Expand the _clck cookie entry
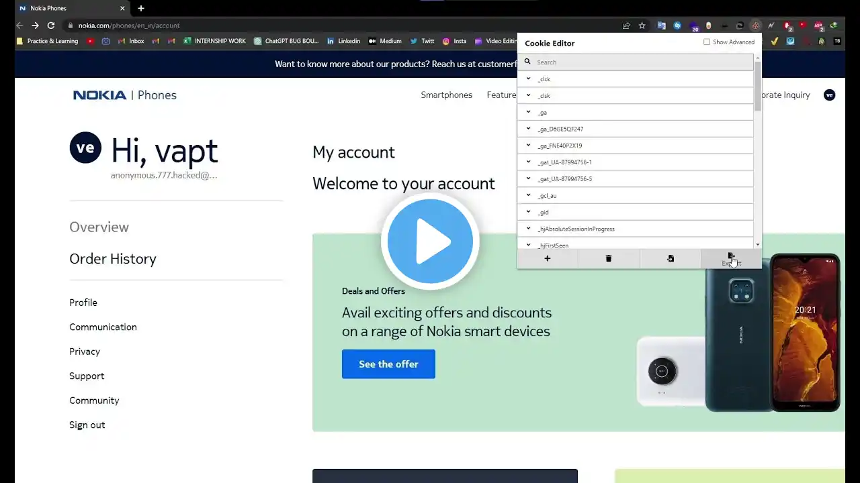 (635, 78)
